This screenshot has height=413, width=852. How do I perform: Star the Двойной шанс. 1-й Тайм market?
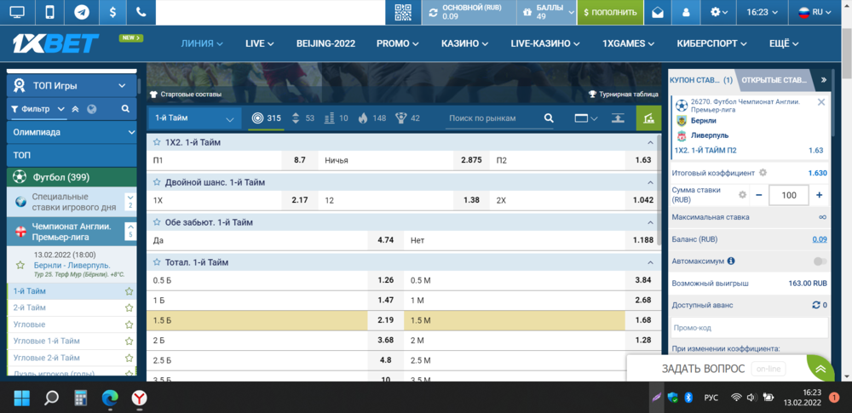(157, 182)
